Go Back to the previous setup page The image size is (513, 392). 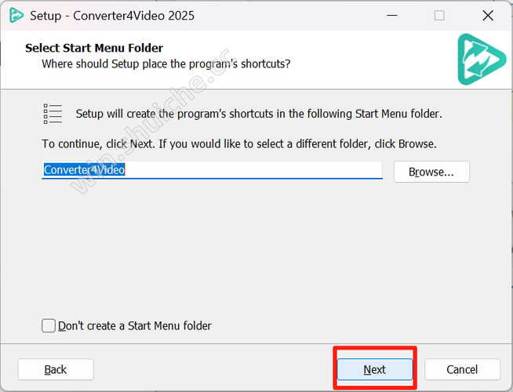click(56, 369)
